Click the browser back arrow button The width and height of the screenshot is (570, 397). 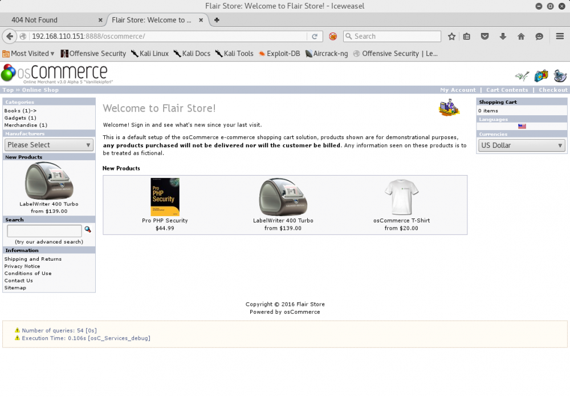pyautogui.click(x=9, y=37)
